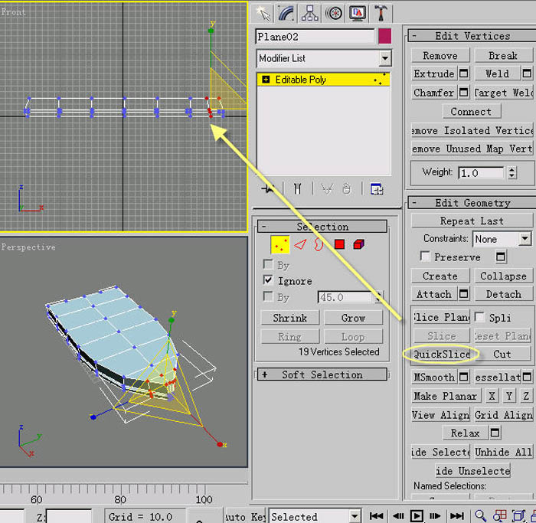Click Make Unique icon under stack
Image resolution: width=536 pixels, height=523 pixels.
327,188
